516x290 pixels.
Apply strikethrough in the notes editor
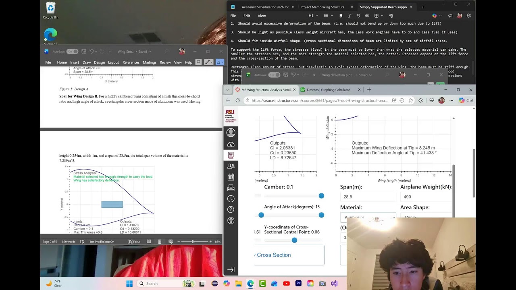tap(358, 16)
